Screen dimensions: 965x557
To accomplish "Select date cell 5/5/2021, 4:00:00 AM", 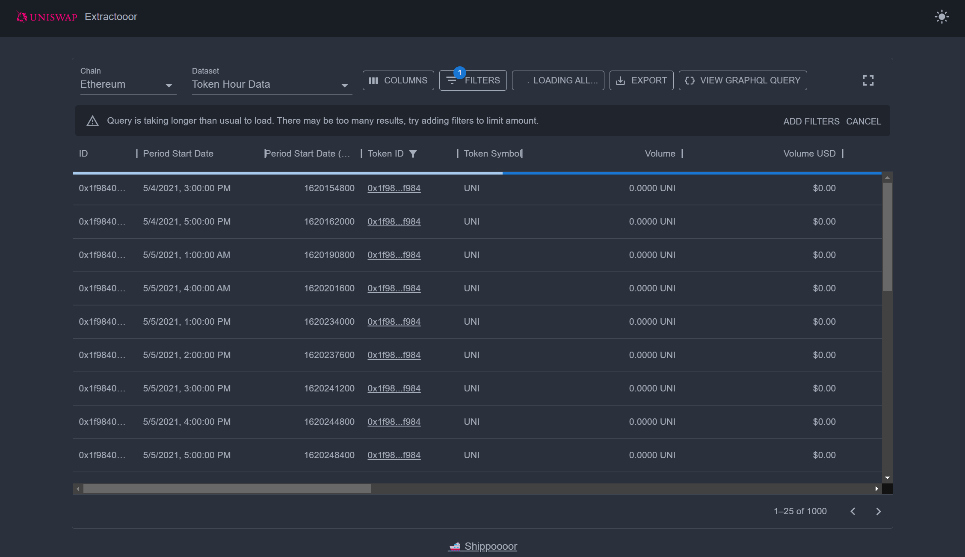I will (x=186, y=288).
